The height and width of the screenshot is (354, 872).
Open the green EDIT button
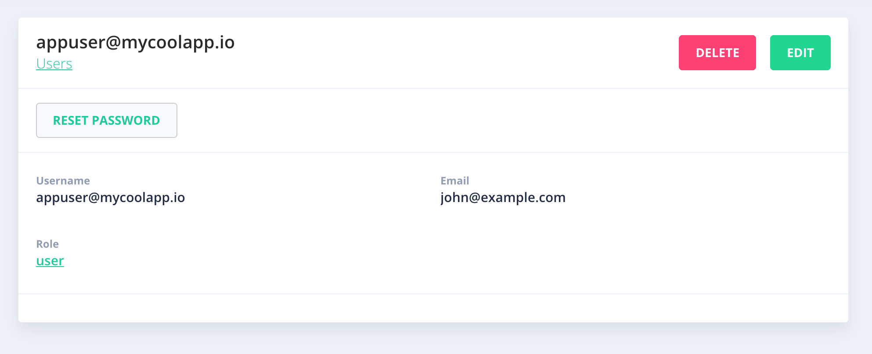pos(800,53)
